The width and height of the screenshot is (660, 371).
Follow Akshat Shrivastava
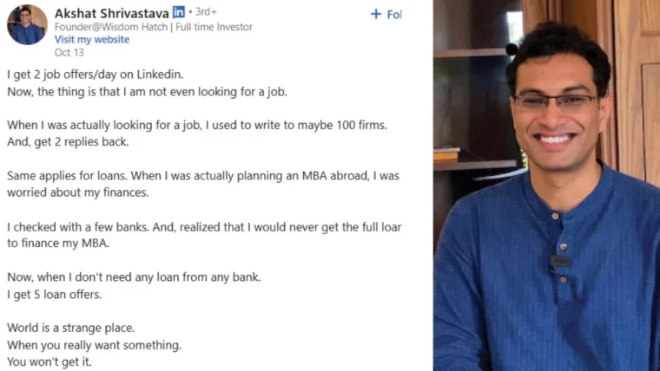tap(386, 14)
